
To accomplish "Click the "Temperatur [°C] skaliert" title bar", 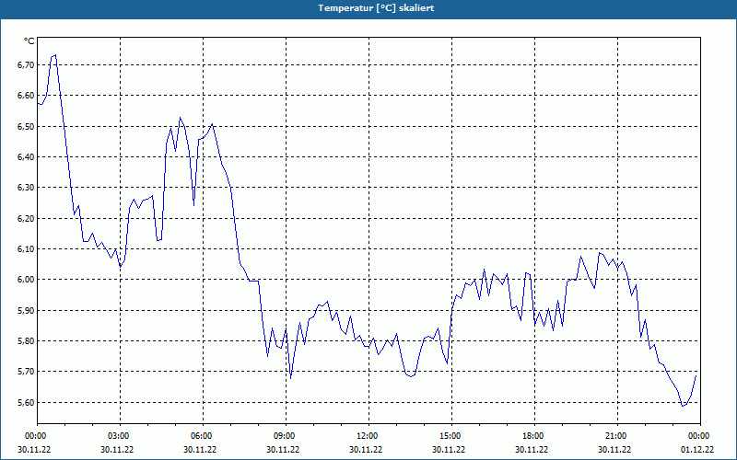I will (x=368, y=7).
